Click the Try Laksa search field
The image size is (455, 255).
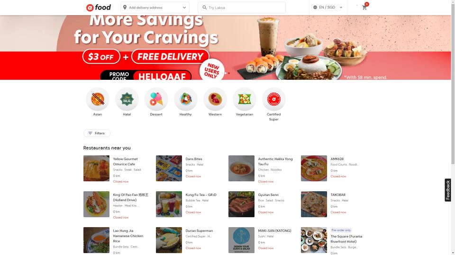click(241, 8)
